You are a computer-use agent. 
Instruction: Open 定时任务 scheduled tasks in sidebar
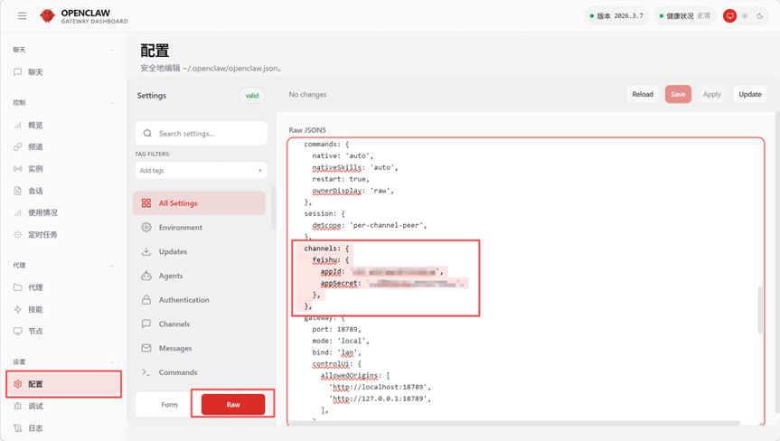click(63, 234)
